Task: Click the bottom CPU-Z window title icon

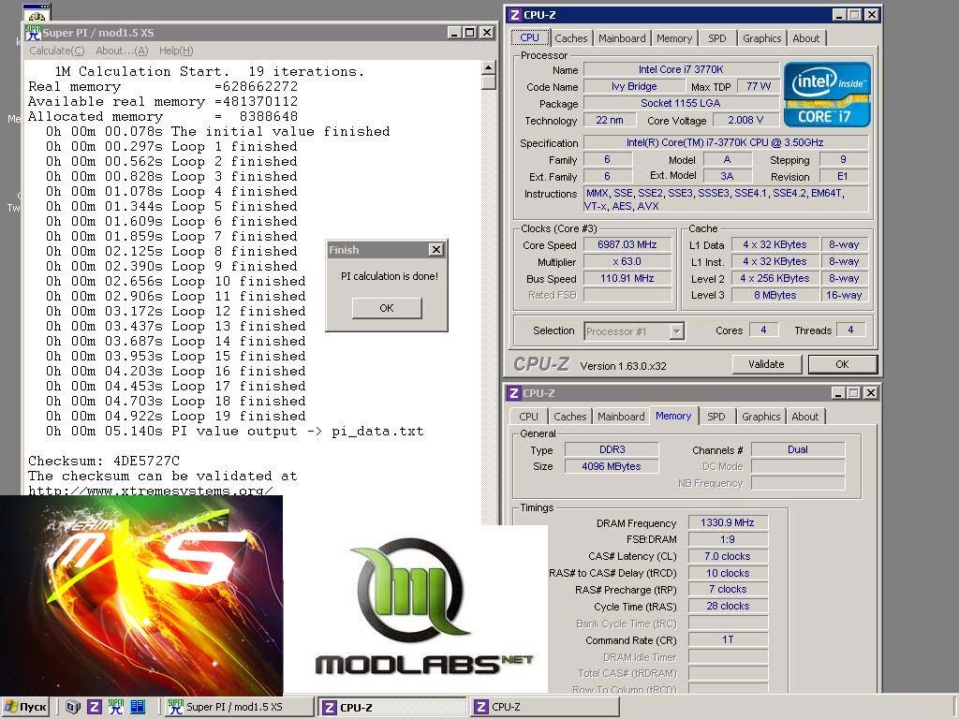Action: pos(514,392)
